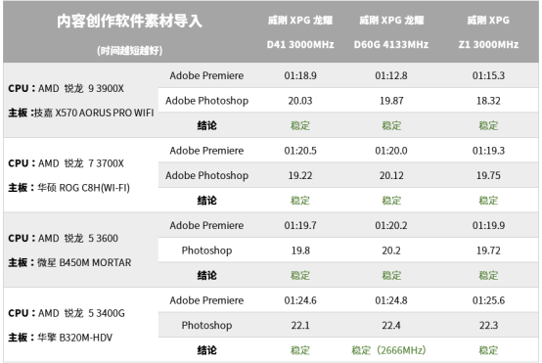Click the 22.1 Photoshop value for 3400G
The width and height of the screenshot is (542, 363).
point(300,325)
